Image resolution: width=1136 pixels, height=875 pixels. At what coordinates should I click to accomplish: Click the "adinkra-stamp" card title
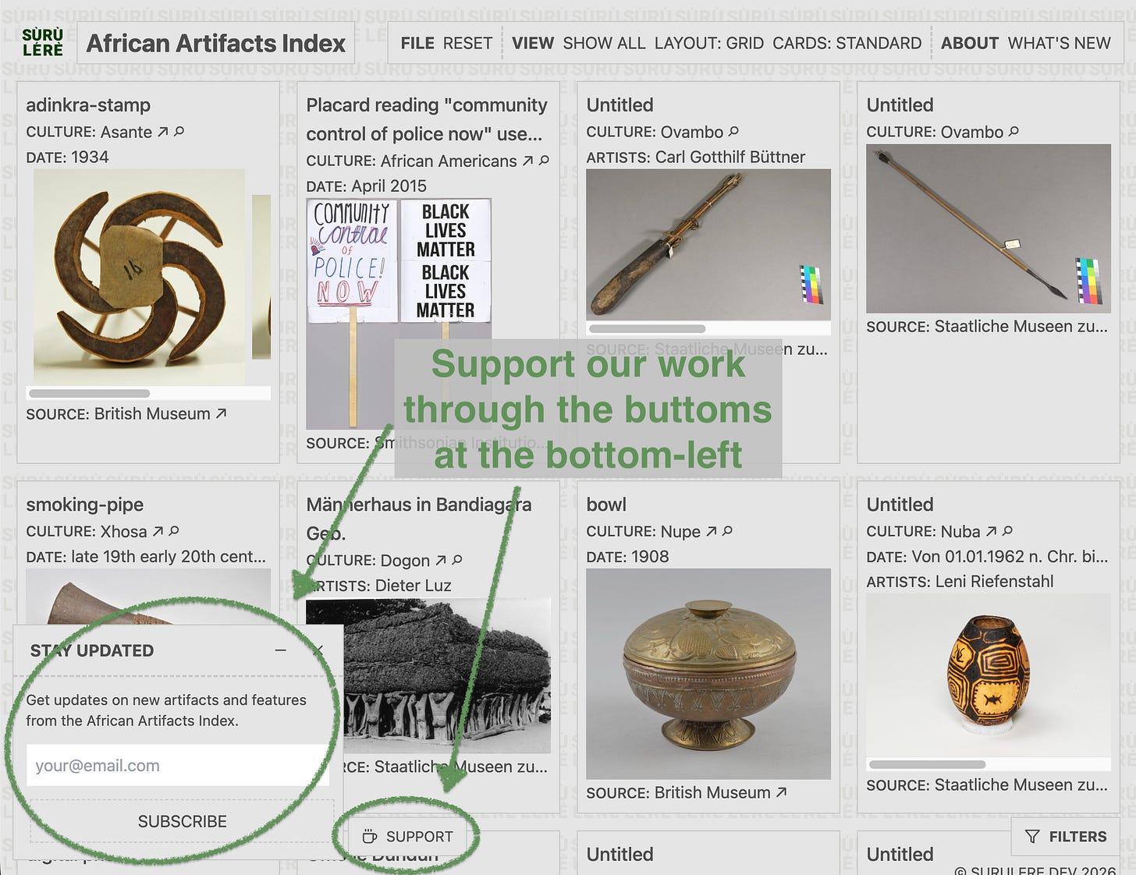(88, 105)
